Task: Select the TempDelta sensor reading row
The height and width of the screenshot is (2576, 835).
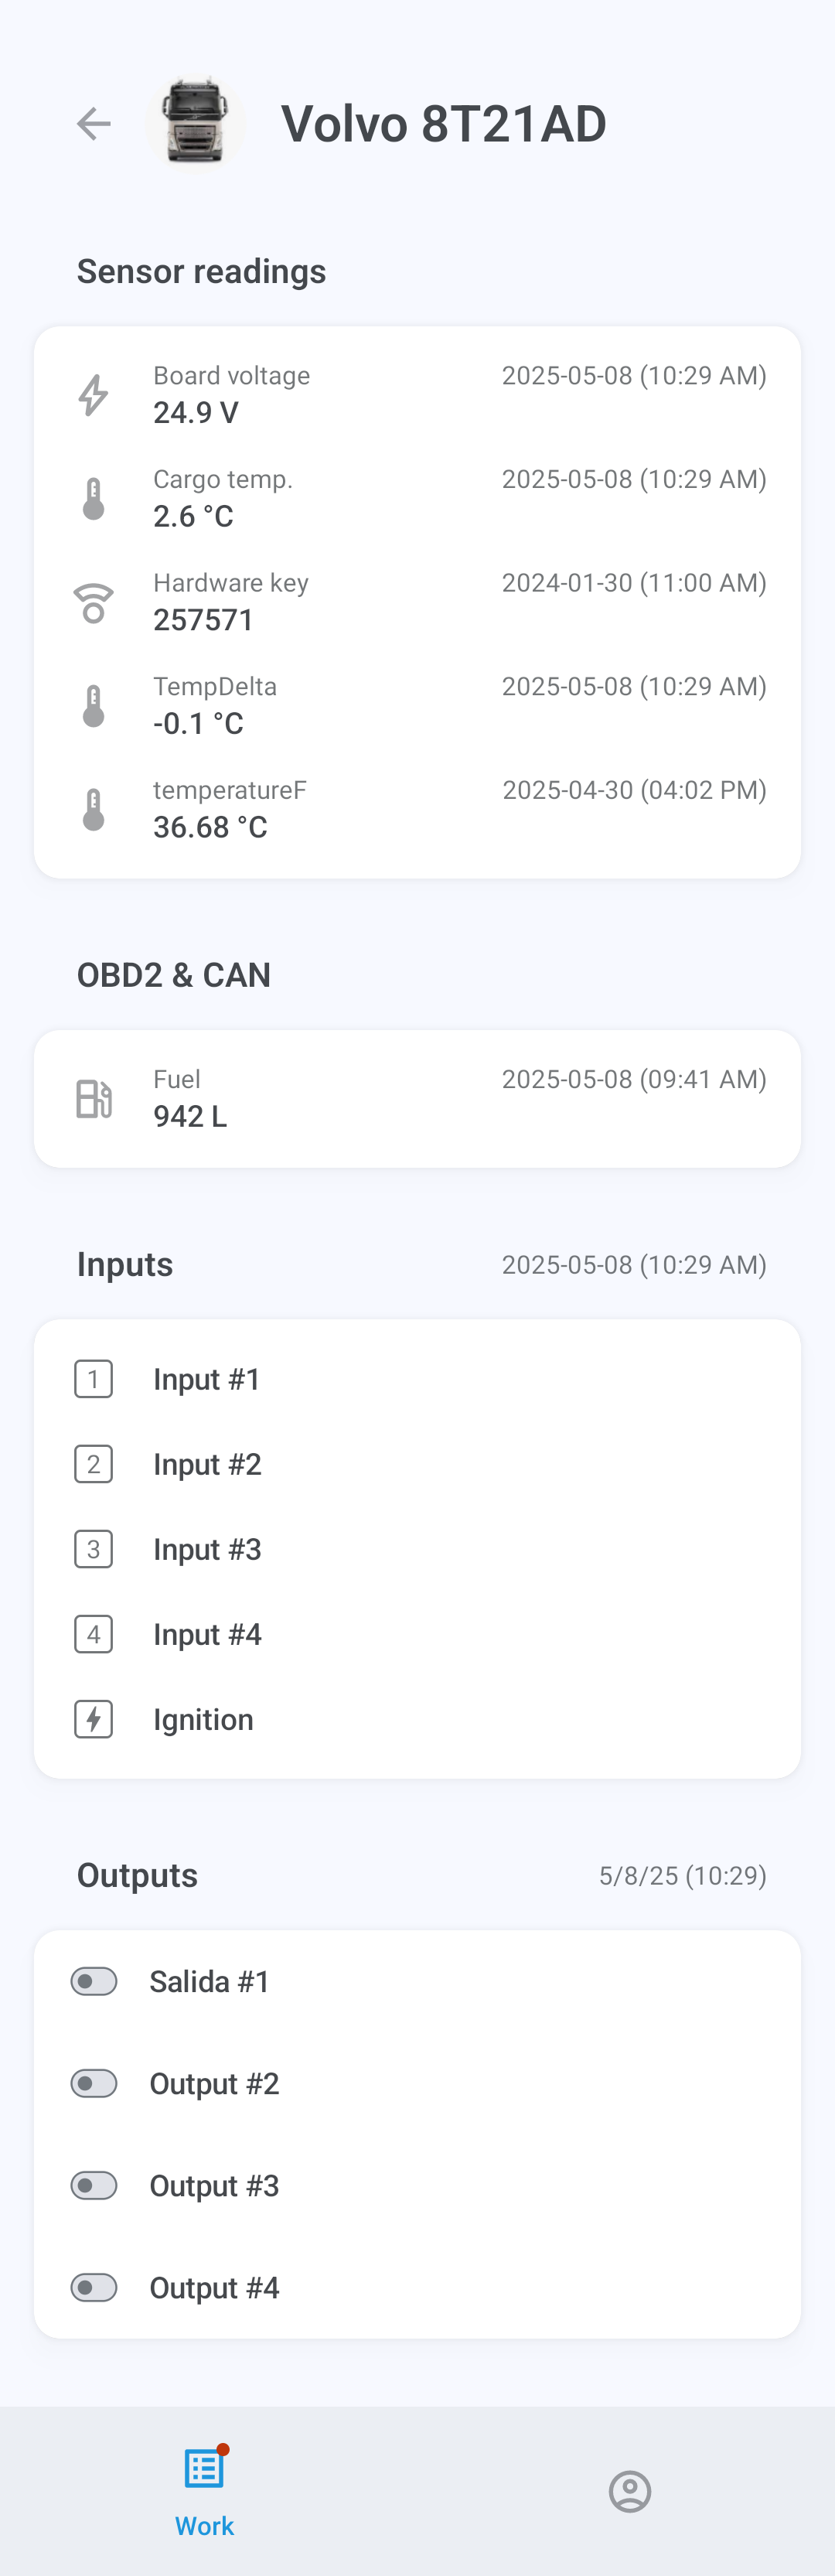Action: pos(417,706)
